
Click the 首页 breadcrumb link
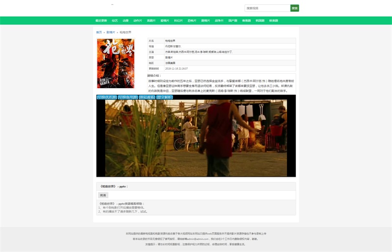coord(99,32)
